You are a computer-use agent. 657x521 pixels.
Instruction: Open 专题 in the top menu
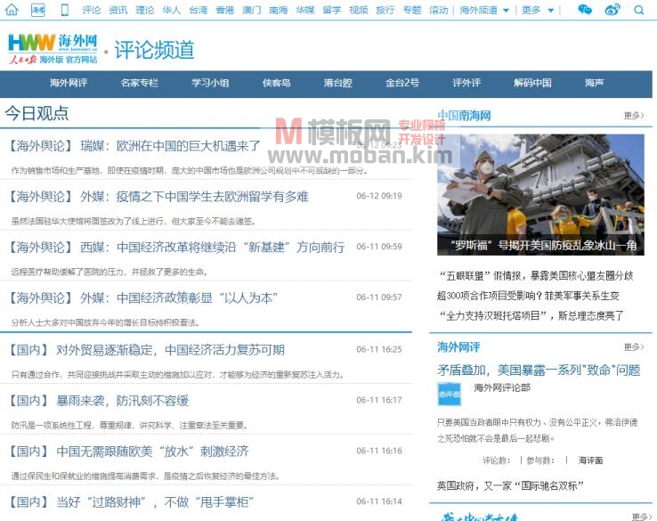point(412,10)
